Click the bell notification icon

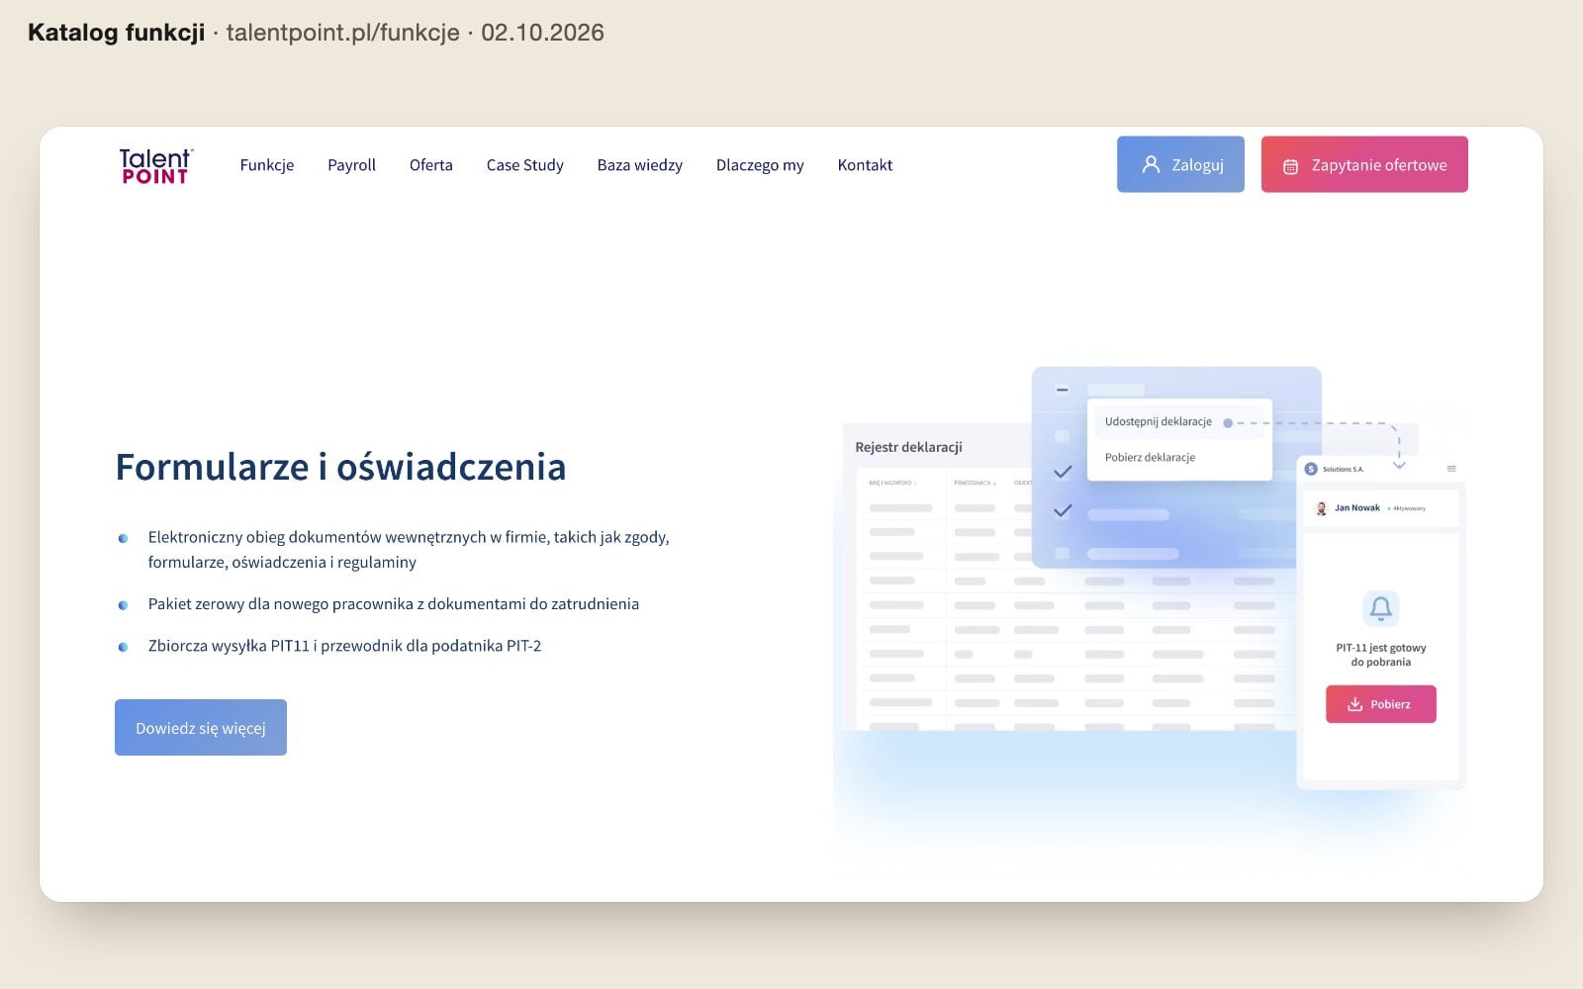[1381, 608]
